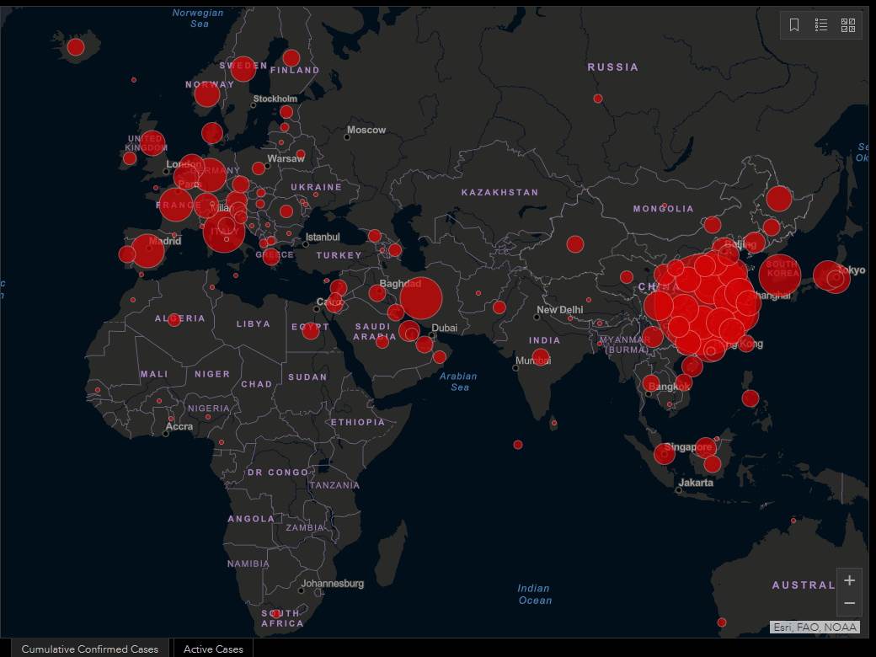This screenshot has height=657, width=876.
Task: Switch to the Active Cases tab
Action: point(213,649)
